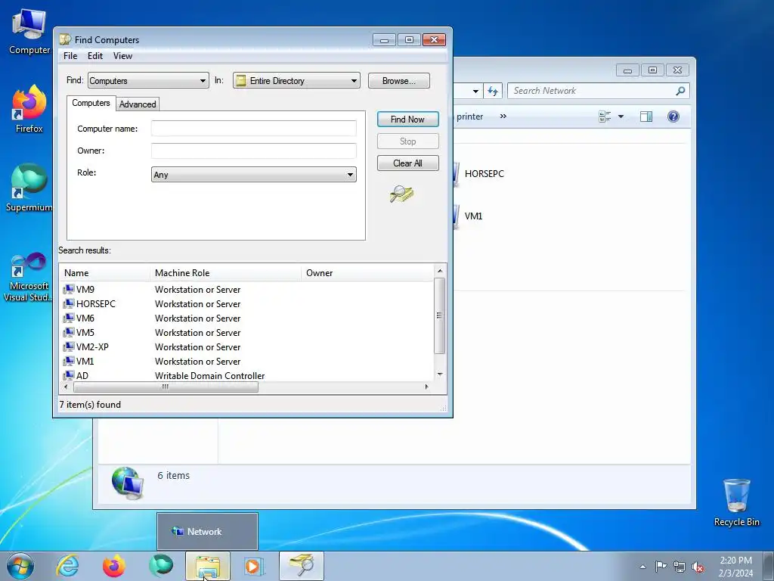This screenshot has height=581, width=774.
Task: Click the Owner text field
Action: (254, 151)
